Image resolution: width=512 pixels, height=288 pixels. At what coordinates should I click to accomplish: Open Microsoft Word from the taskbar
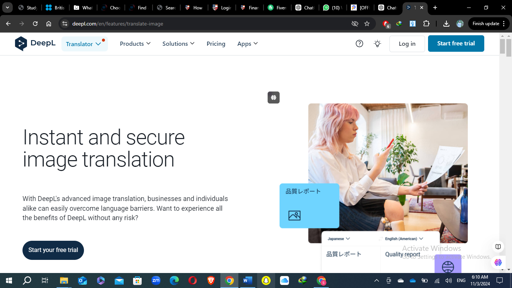tap(247, 280)
